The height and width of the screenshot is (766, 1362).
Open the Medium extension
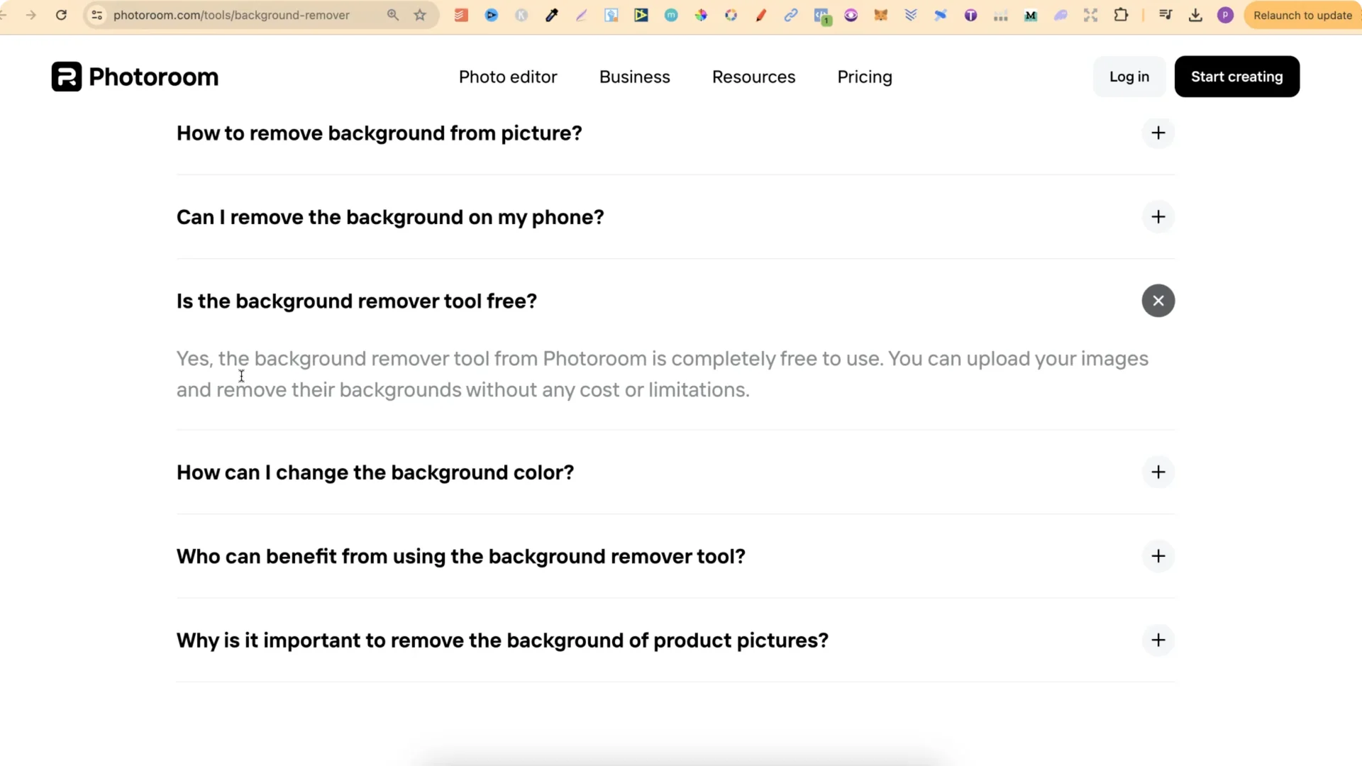tap(1031, 15)
